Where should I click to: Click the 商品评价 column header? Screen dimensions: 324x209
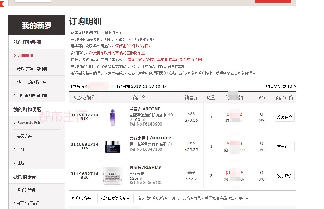coord(285,97)
